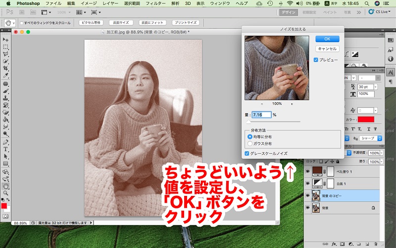This screenshot has width=396, height=248.
Task: Select the Polygonal Lasso tool
Action: click(x=5, y=54)
